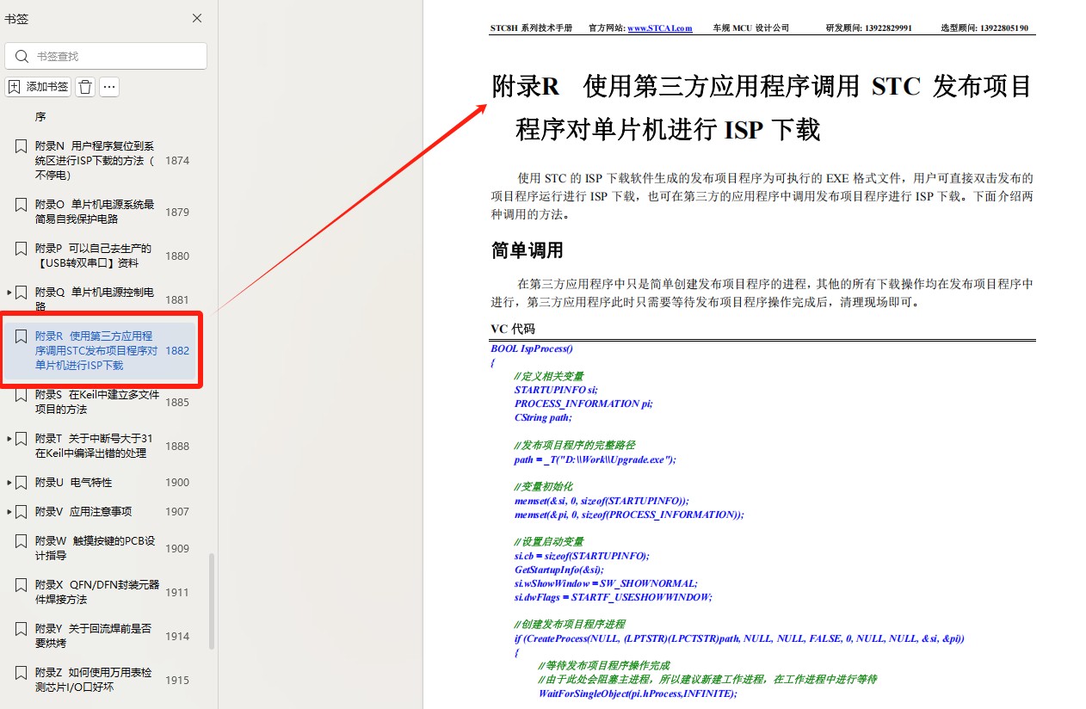Viewport: 1086px width, 709px height.
Task: Expand the 附录U 电气特性 bookmark
Action: click(x=9, y=483)
